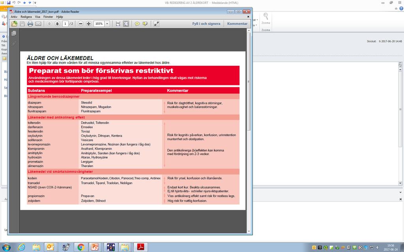This screenshot has width=404, height=252.
Task: Open Outlook from the taskbar
Action: point(50,247)
